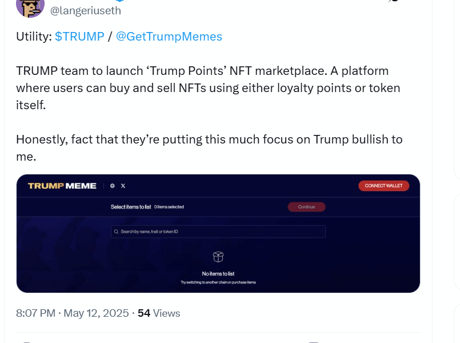This screenshot has height=343, width=460.
Task: Click the '0 items selected' label
Action: 169,207
